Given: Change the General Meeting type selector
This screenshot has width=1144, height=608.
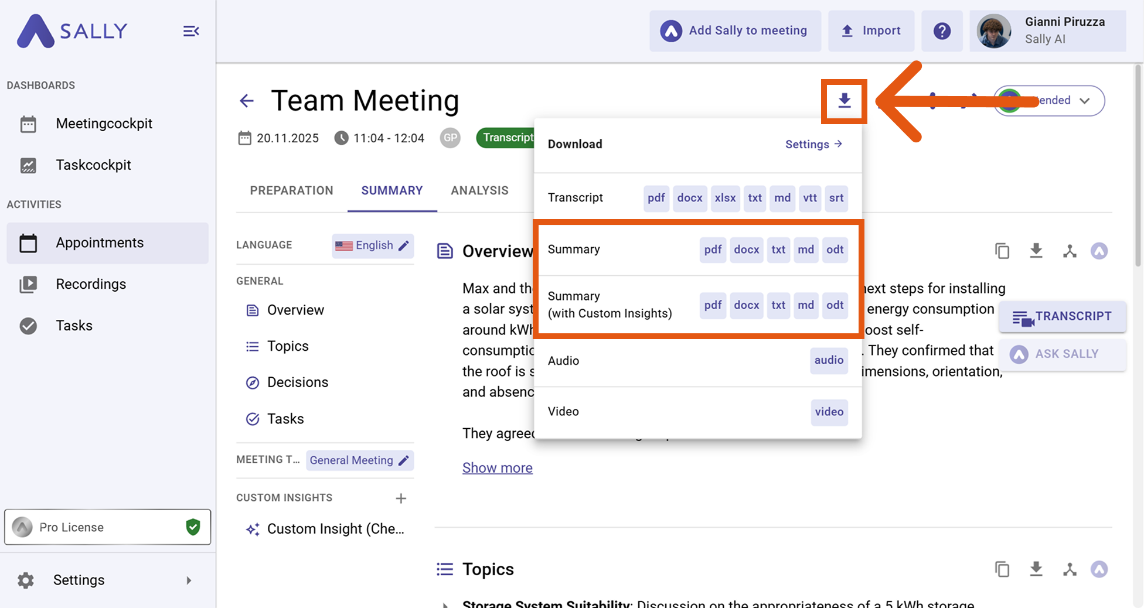Looking at the screenshot, I should click(x=359, y=460).
